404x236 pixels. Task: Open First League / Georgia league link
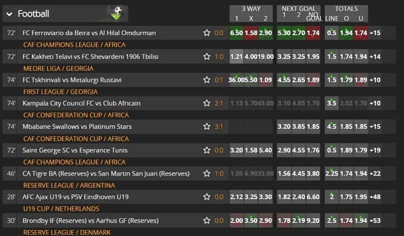click(60, 92)
